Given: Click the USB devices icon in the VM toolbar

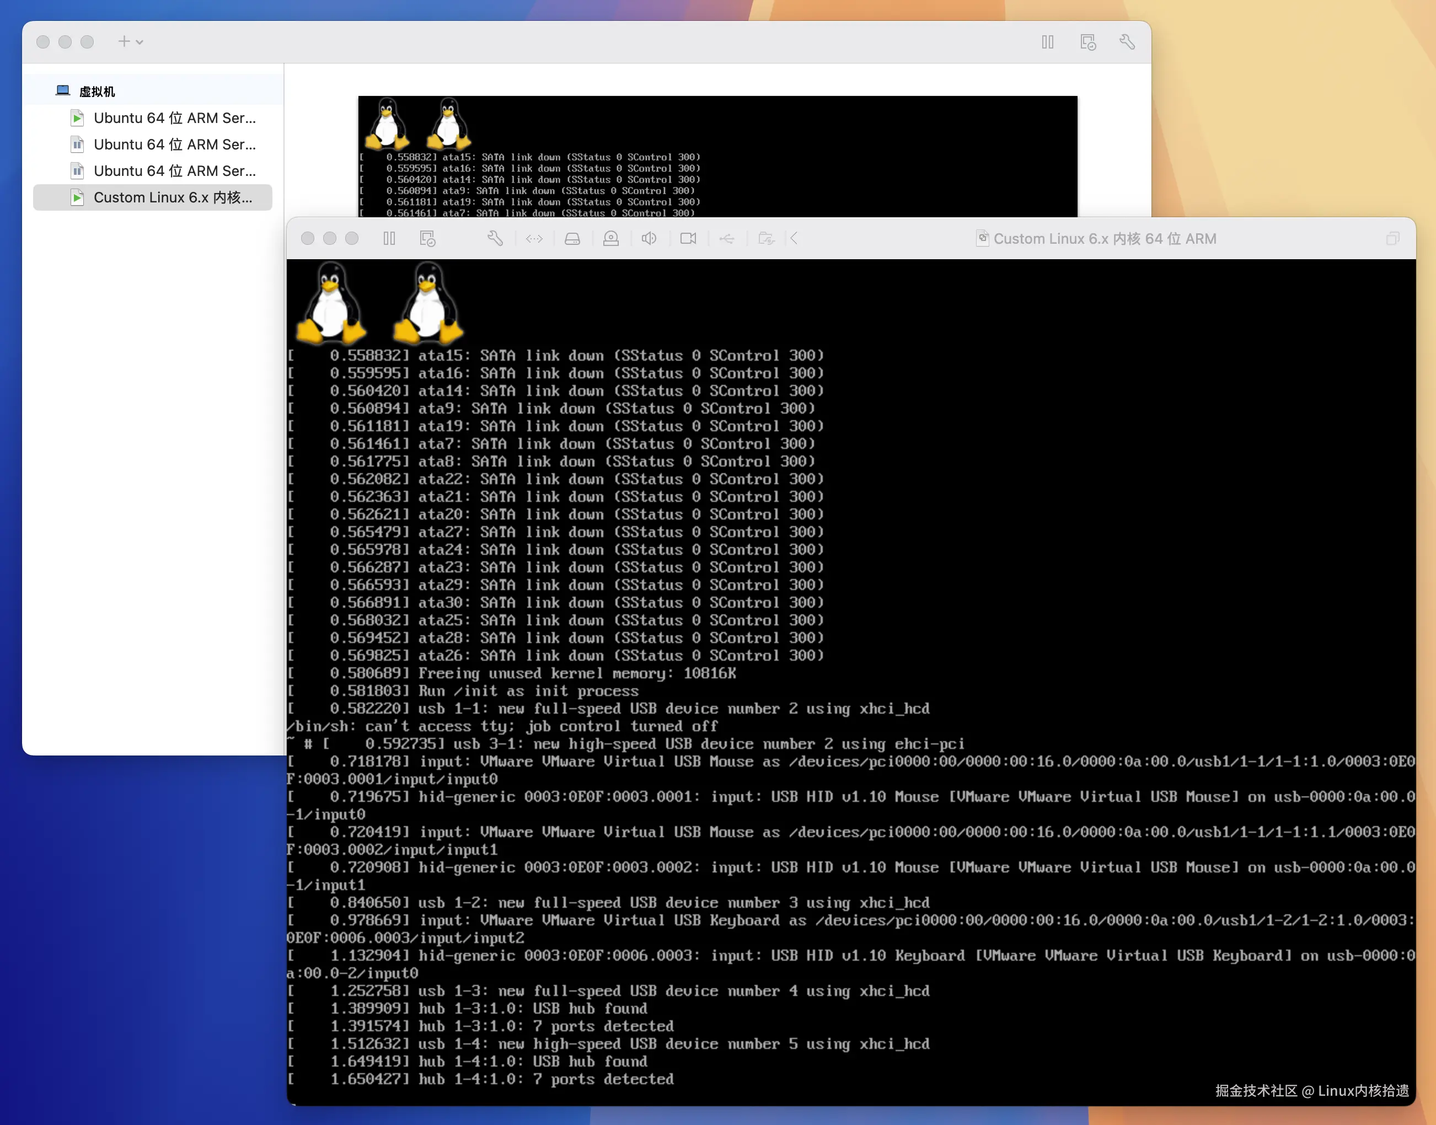Looking at the screenshot, I should [x=727, y=238].
